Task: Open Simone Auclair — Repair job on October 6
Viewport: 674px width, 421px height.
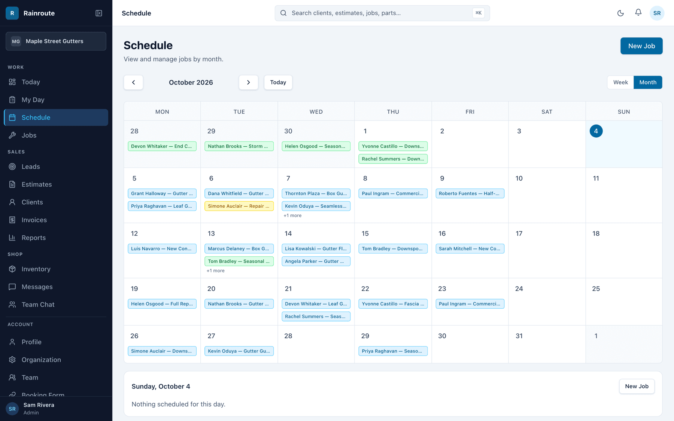Action: [239, 206]
